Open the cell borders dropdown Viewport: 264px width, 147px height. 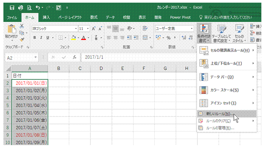(x=66, y=38)
